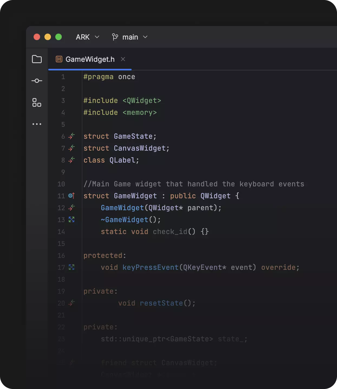Click the gutter icon on line 6
Image resolution: width=337 pixels, height=389 pixels.
[72, 136]
